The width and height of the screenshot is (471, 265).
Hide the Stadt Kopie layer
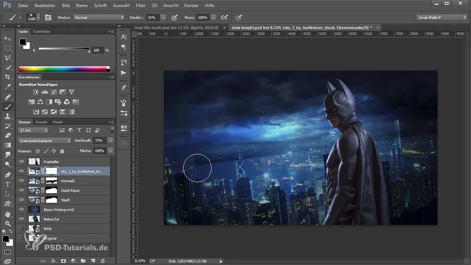(21, 190)
